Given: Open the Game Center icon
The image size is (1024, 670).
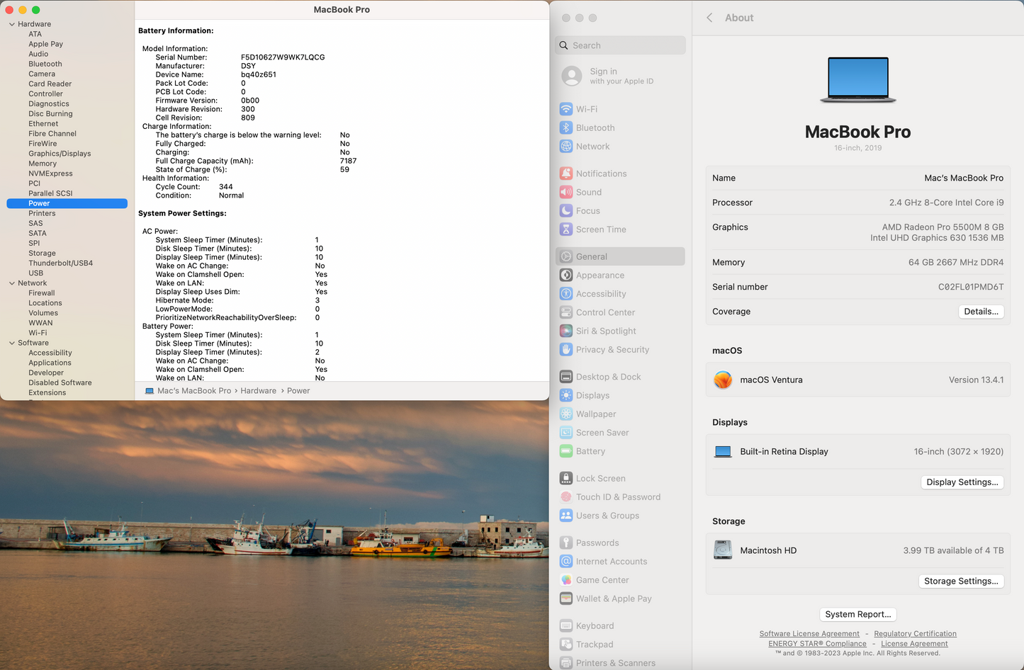Looking at the screenshot, I should tap(566, 580).
